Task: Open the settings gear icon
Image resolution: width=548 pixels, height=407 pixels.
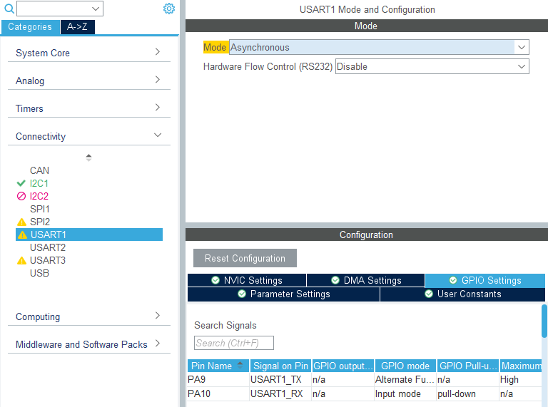Action: pos(169,9)
